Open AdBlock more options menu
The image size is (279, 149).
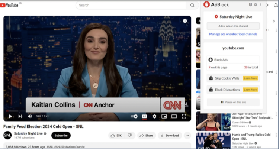click(x=261, y=4)
